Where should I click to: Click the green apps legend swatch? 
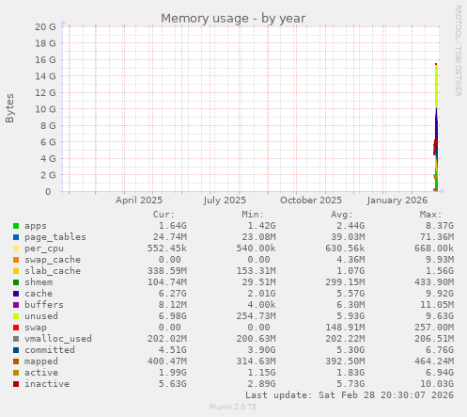point(16,226)
